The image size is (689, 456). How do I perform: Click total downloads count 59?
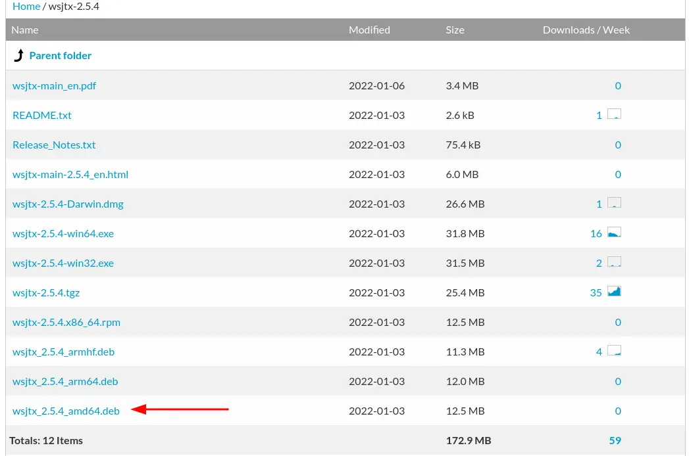(x=615, y=441)
